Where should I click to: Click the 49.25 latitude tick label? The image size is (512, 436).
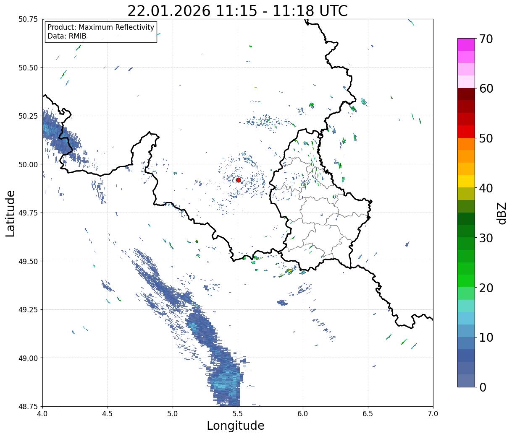(28, 310)
